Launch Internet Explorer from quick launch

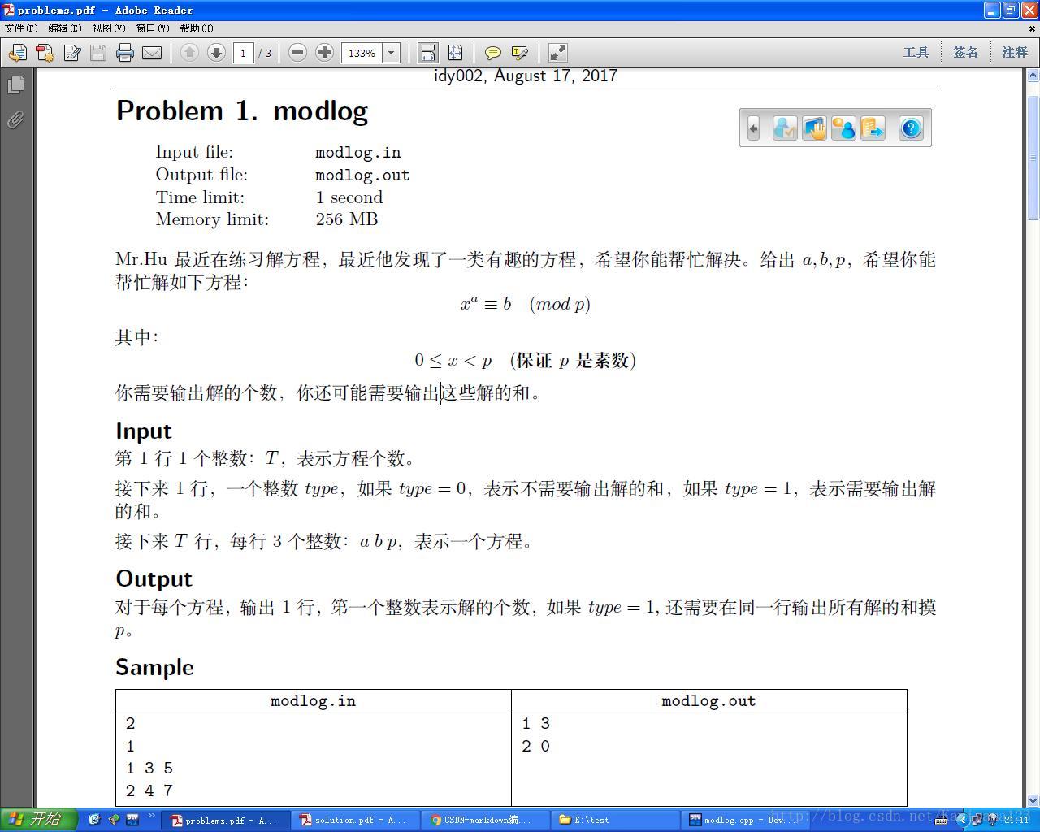pos(94,819)
